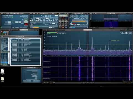Click the red record button in recorder panel
The width and height of the screenshot is (133, 99).
pyautogui.click(x=2, y=32)
